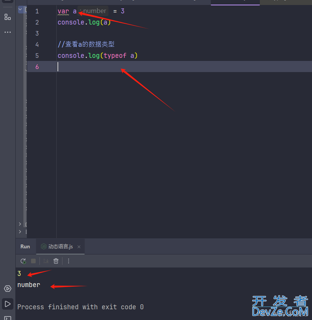Click line number 5 in the gutter
The image size is (312, 320).
click(37, 56)
